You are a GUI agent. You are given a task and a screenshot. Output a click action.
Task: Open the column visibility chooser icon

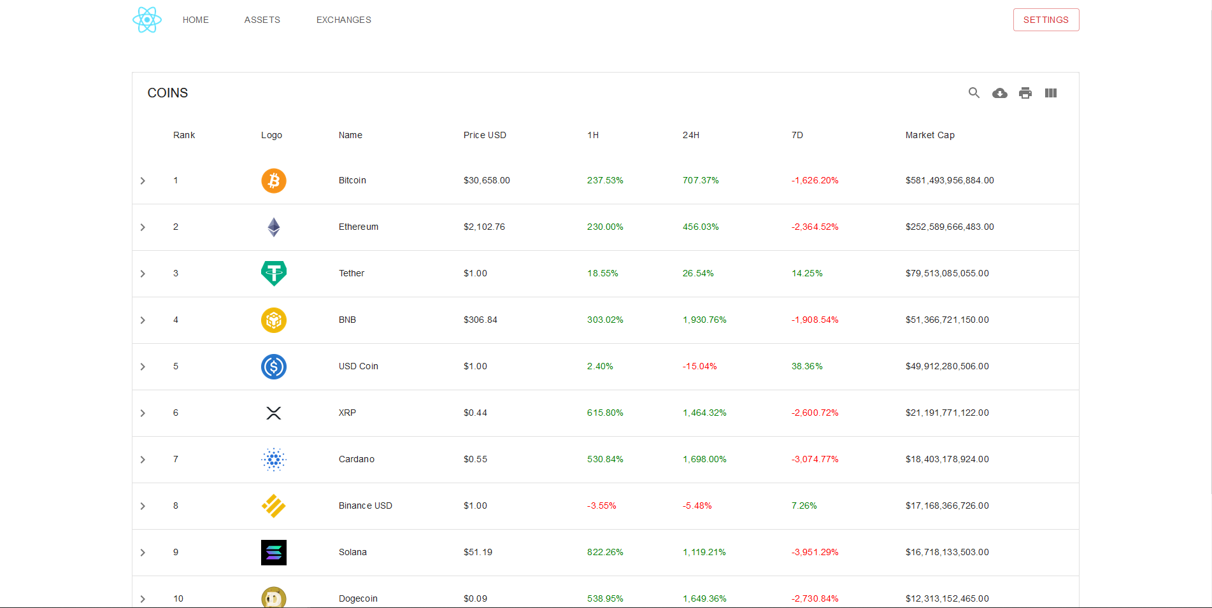(1050, 93)
